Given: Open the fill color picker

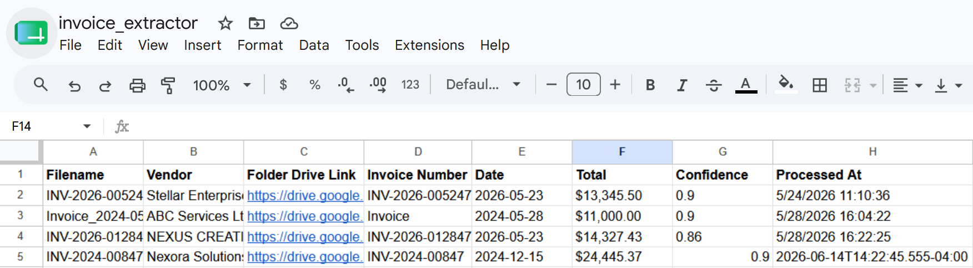Looking at the screenshot, I should (x=786, y=85).
